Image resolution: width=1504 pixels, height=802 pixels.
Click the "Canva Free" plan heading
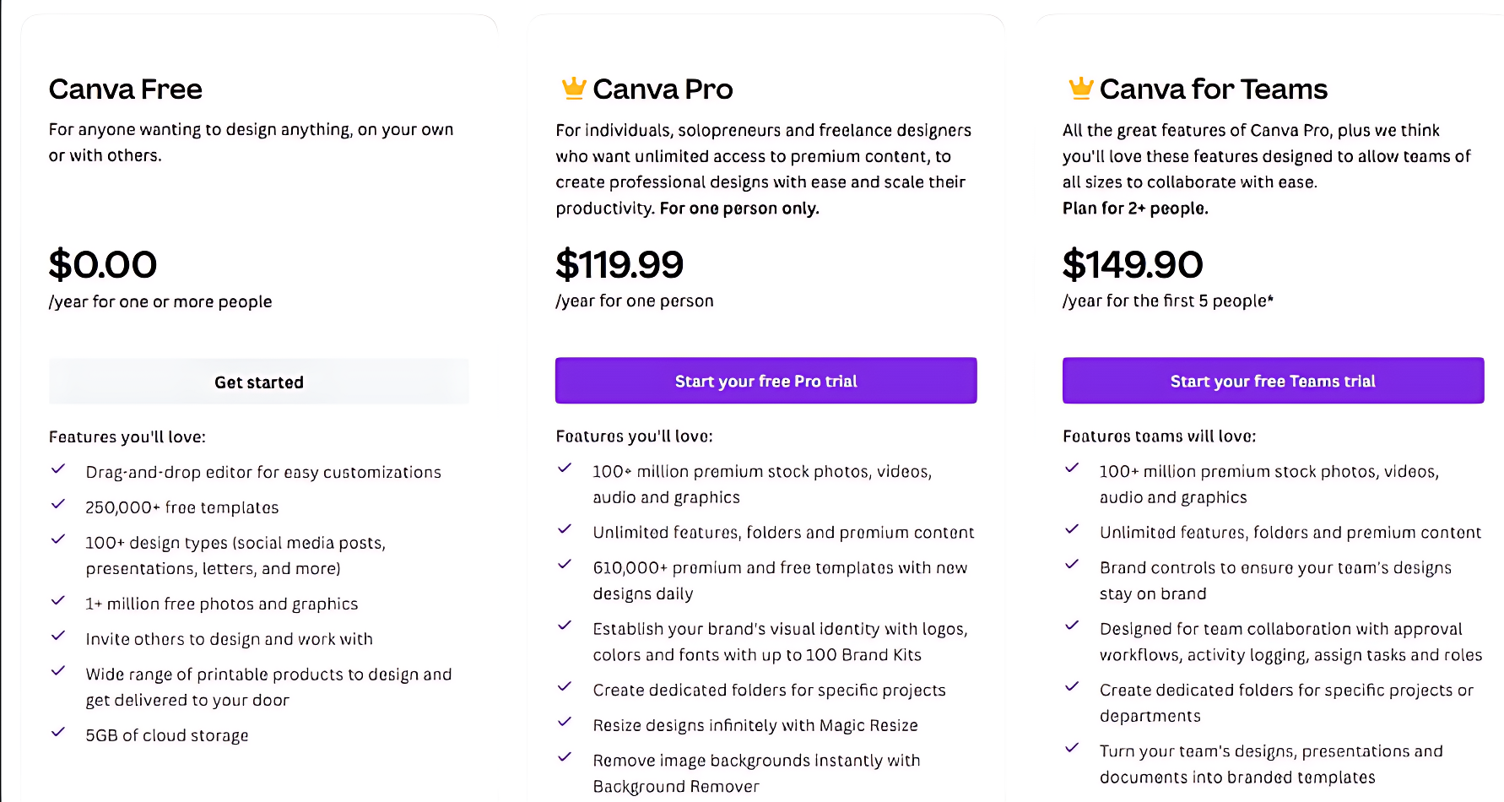coord(125,88)
